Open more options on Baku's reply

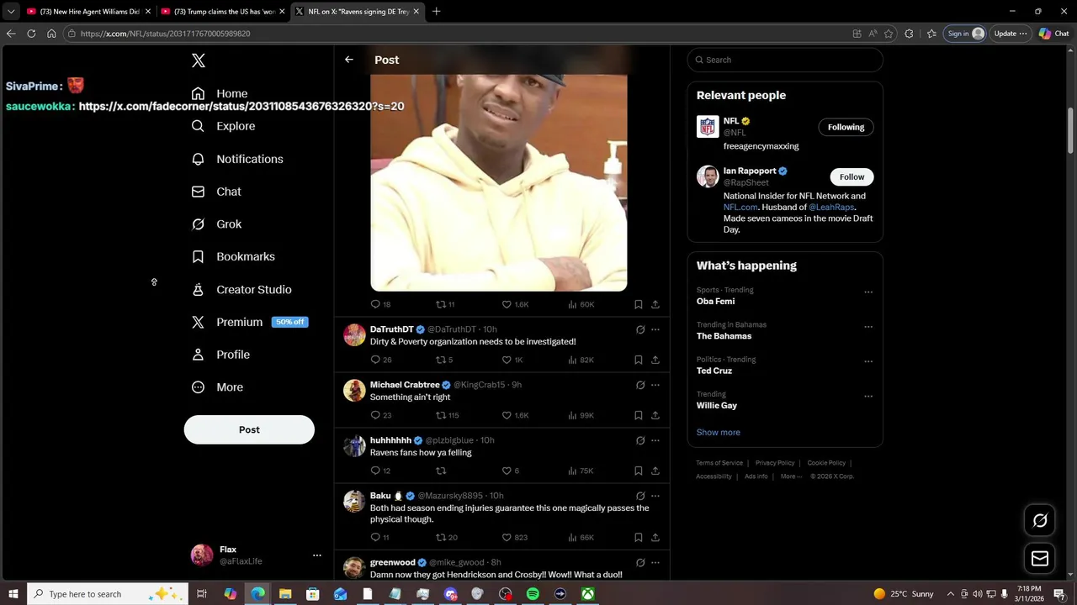(655, 496)
